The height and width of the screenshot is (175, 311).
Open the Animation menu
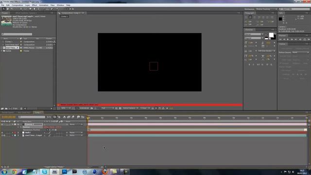tap(44, 5)
